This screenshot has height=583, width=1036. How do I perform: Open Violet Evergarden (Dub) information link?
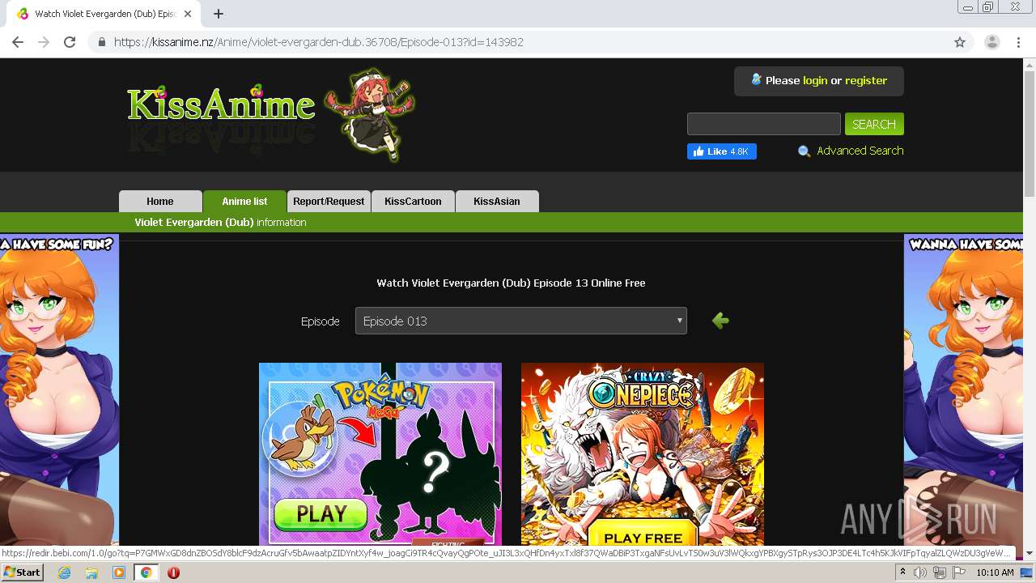pos(220,222)
